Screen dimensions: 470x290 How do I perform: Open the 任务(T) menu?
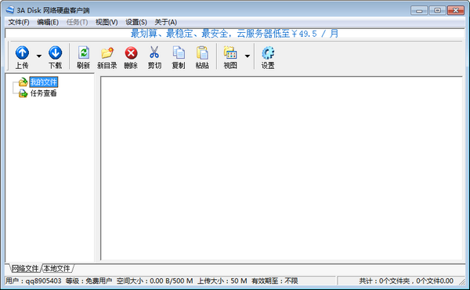click(x=77, y=22)
